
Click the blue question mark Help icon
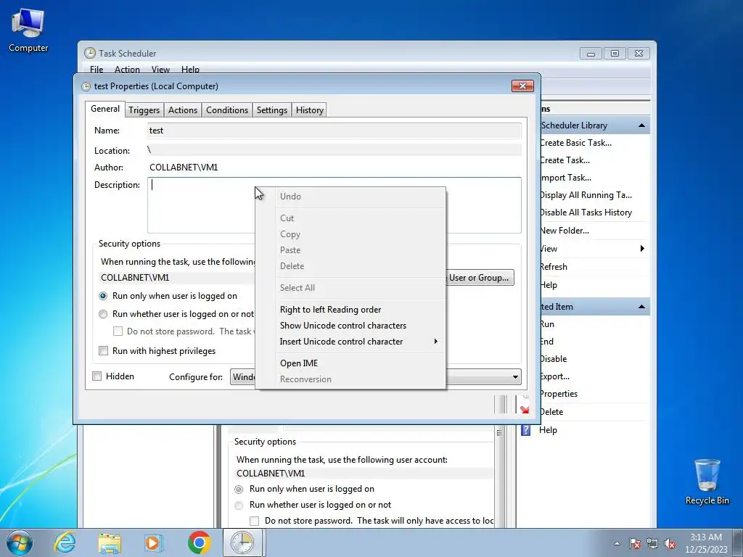(525, 430)
